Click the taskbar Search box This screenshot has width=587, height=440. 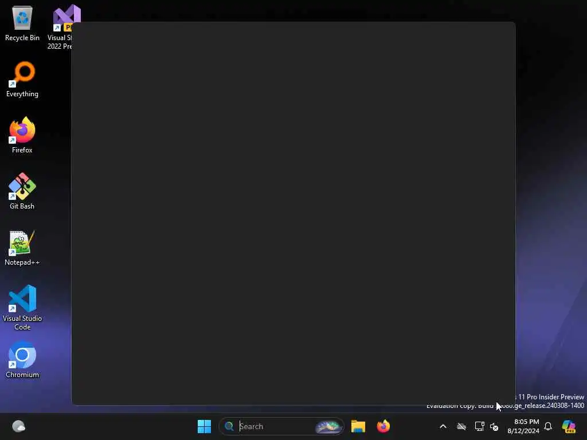(x=281, y=426)
